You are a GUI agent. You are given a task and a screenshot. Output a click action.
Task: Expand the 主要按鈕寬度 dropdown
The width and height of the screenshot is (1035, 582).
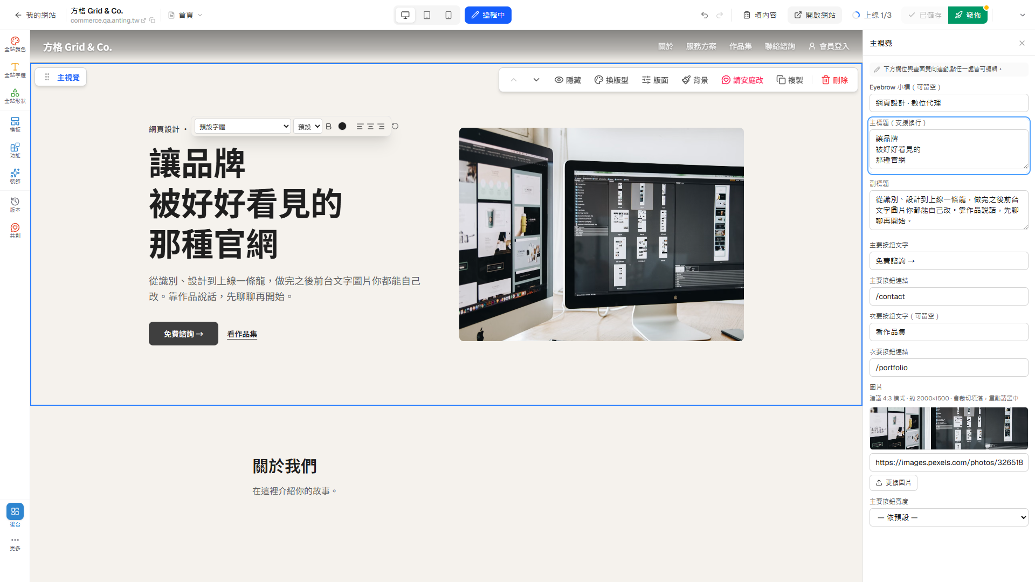[949, 517]
